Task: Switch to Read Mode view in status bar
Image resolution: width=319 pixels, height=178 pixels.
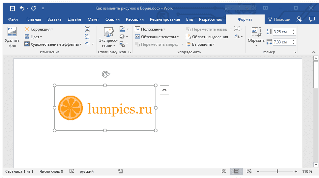Action: 224,171
